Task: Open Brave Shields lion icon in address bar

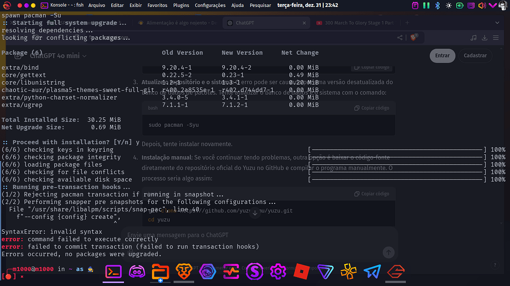Action: 413,37
